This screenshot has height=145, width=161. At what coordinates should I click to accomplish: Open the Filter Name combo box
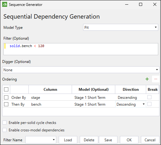41,140
